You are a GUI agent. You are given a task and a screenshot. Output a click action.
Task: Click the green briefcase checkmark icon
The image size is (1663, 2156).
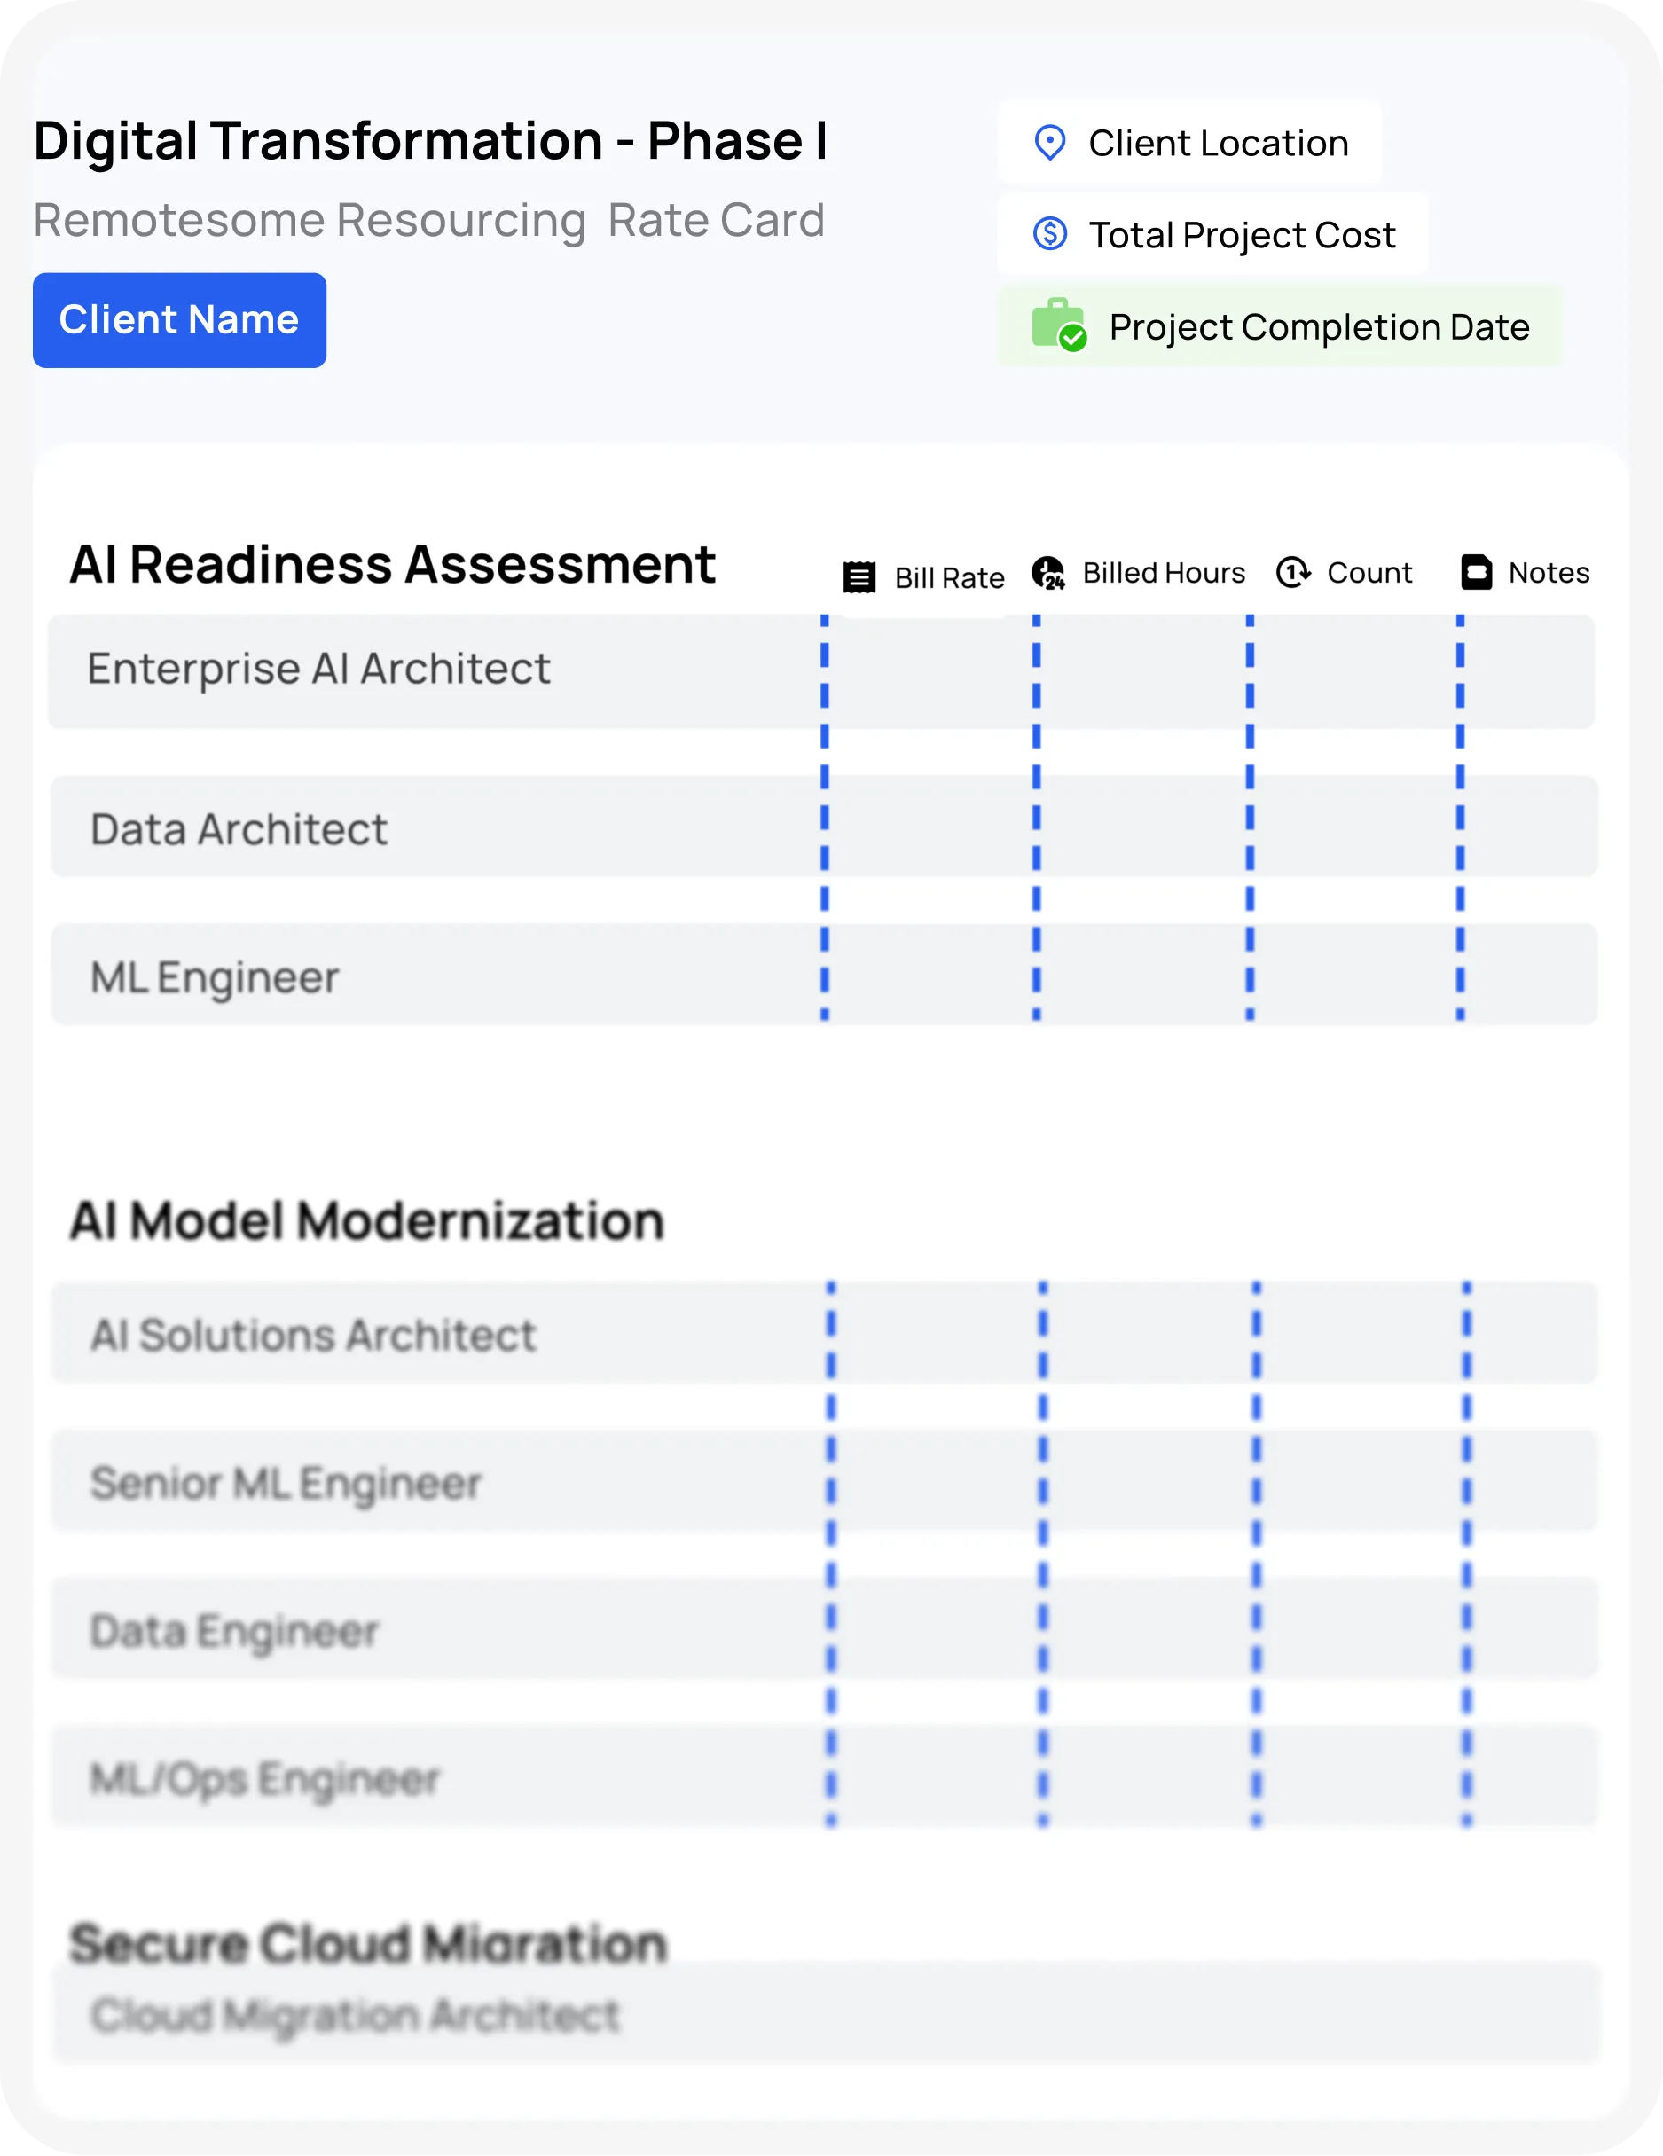pos(1059,325)
